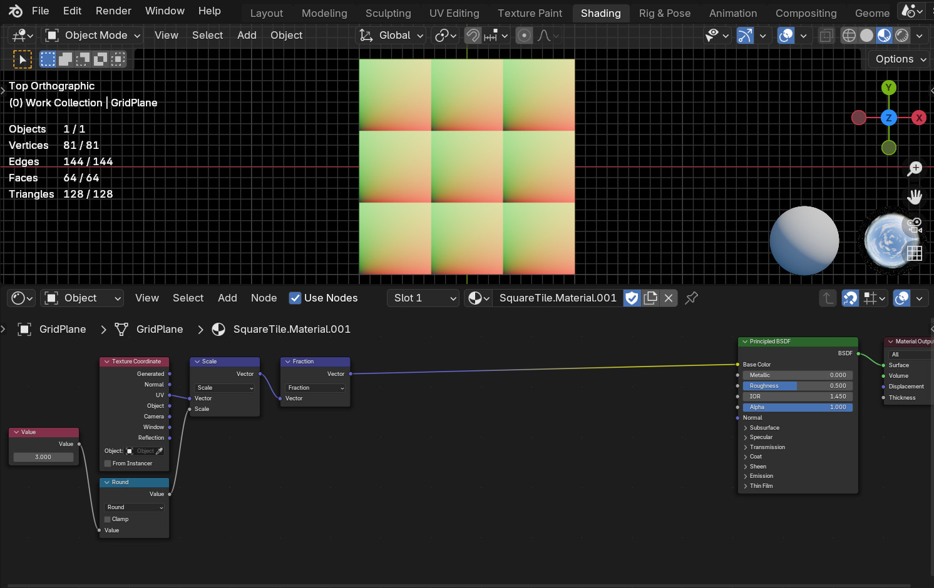Click the viewport Object menu
The image size is (934, 588).
coord(286,36)
